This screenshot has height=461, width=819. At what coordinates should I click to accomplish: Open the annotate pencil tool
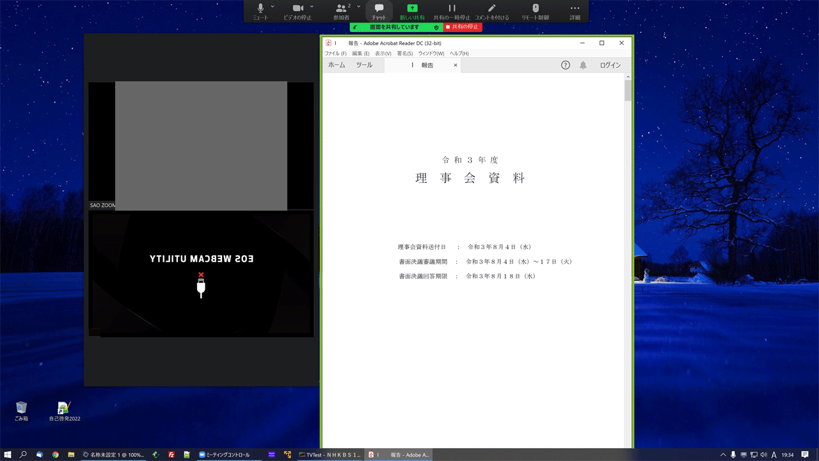click(x=491, y=11)
